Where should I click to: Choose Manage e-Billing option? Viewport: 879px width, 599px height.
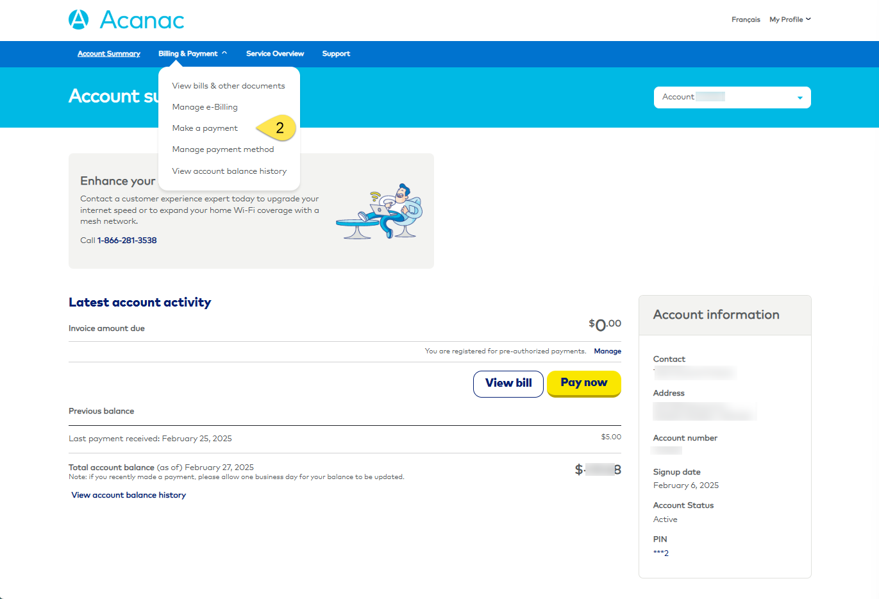tap(205, 107)
